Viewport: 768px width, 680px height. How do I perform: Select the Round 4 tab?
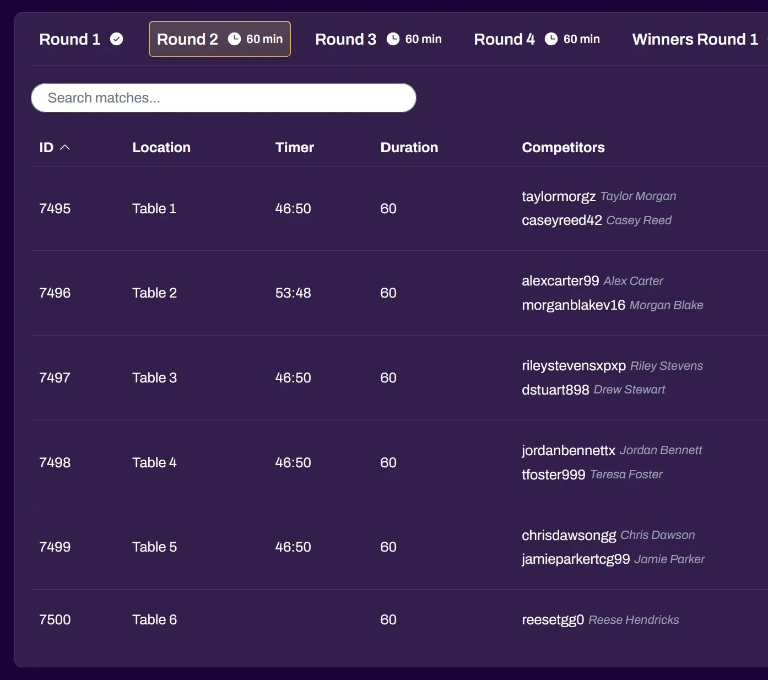(x=504, y=39)
